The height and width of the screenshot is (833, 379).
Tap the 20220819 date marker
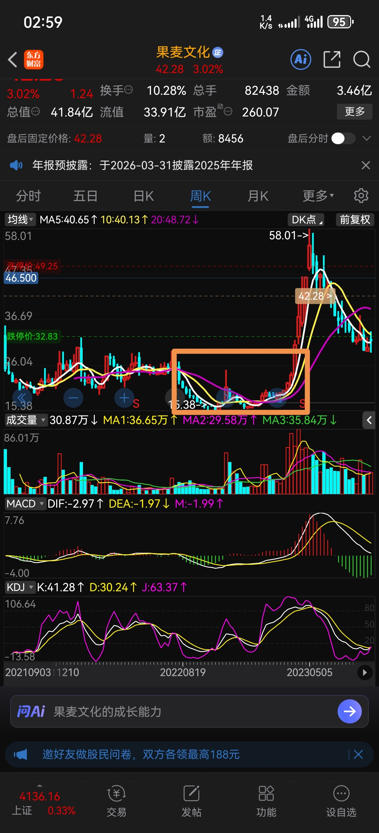(183, 672)
